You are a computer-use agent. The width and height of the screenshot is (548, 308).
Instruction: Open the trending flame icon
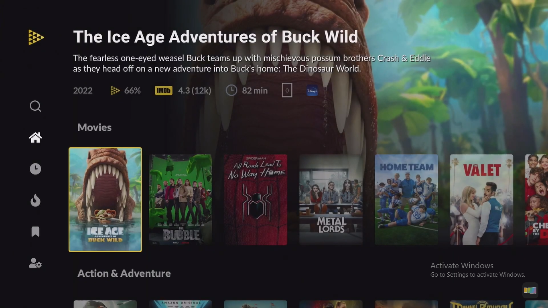[x=35, y=200]
